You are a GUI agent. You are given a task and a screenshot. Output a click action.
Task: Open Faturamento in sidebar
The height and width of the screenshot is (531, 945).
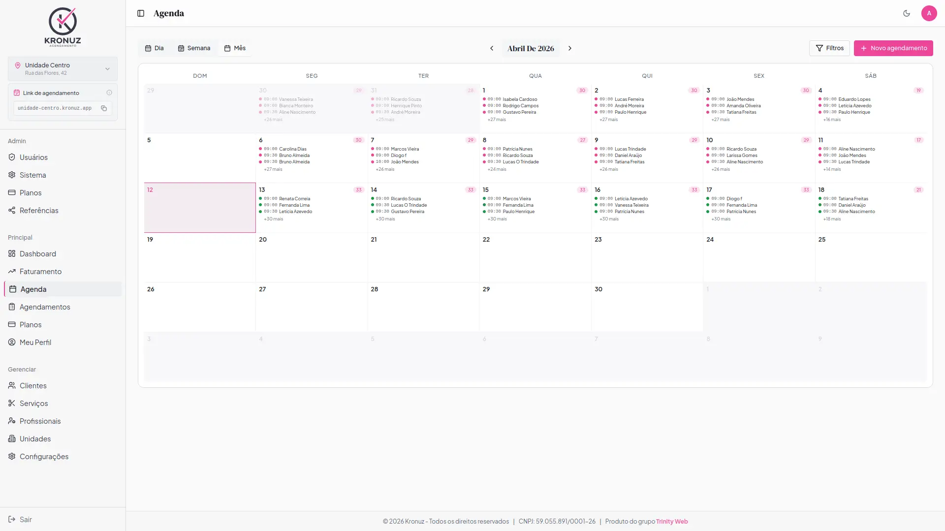point(40,272)
